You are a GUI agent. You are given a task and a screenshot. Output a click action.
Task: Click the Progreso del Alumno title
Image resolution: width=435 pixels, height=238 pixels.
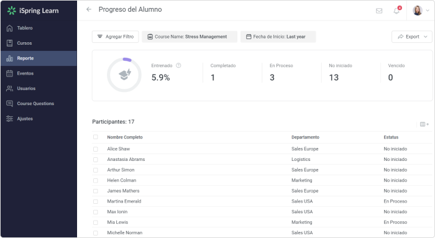click(130, 9)
